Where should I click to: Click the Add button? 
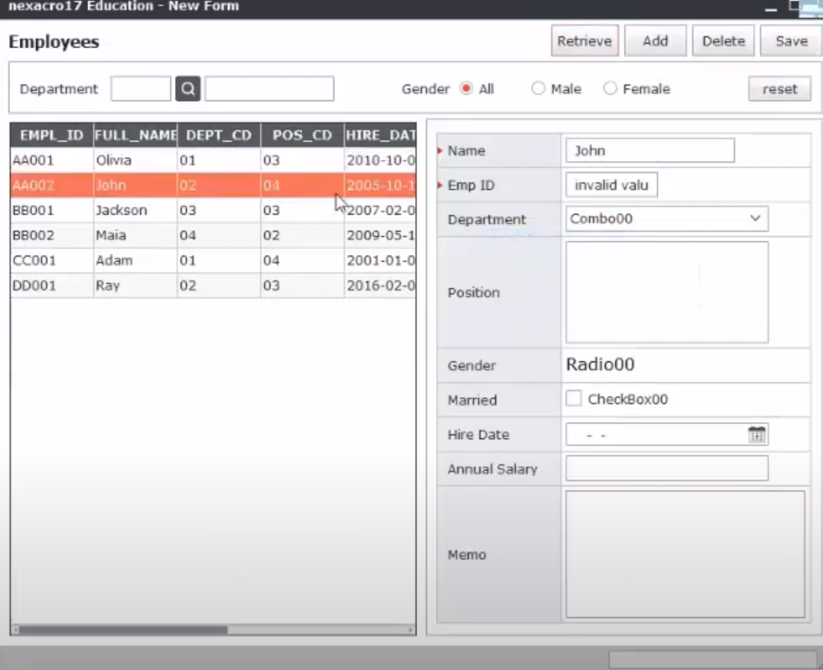click(x=655, y=41)
